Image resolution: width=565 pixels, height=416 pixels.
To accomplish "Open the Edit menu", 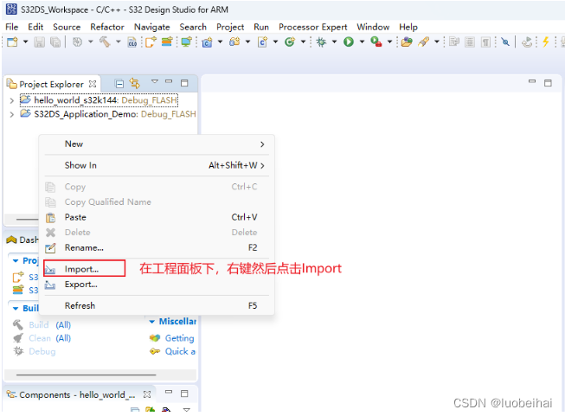I will pyautogui.click(x=35, y=27).
